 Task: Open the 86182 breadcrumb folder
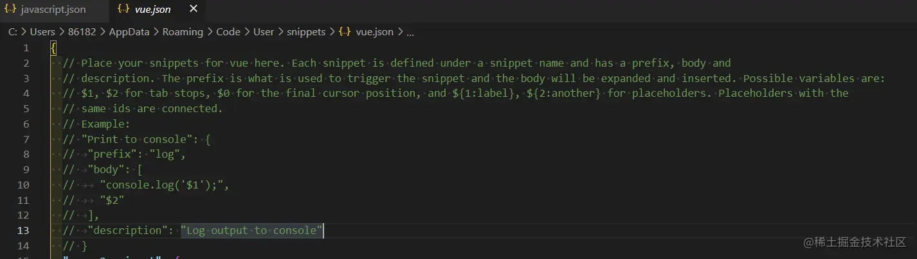(83, 31)
